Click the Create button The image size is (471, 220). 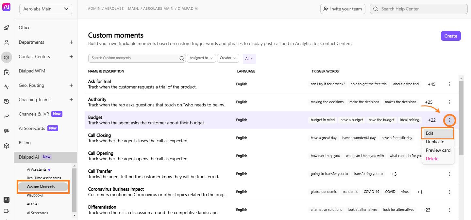click(x=451, y=36)
